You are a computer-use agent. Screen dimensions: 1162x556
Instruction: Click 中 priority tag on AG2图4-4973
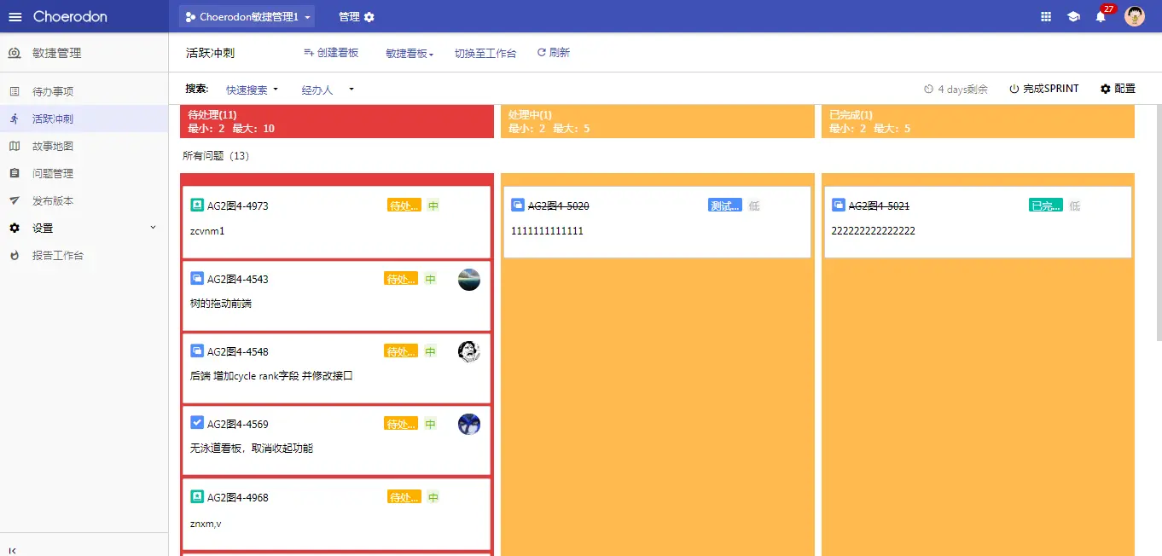click(x=433, y=206)
